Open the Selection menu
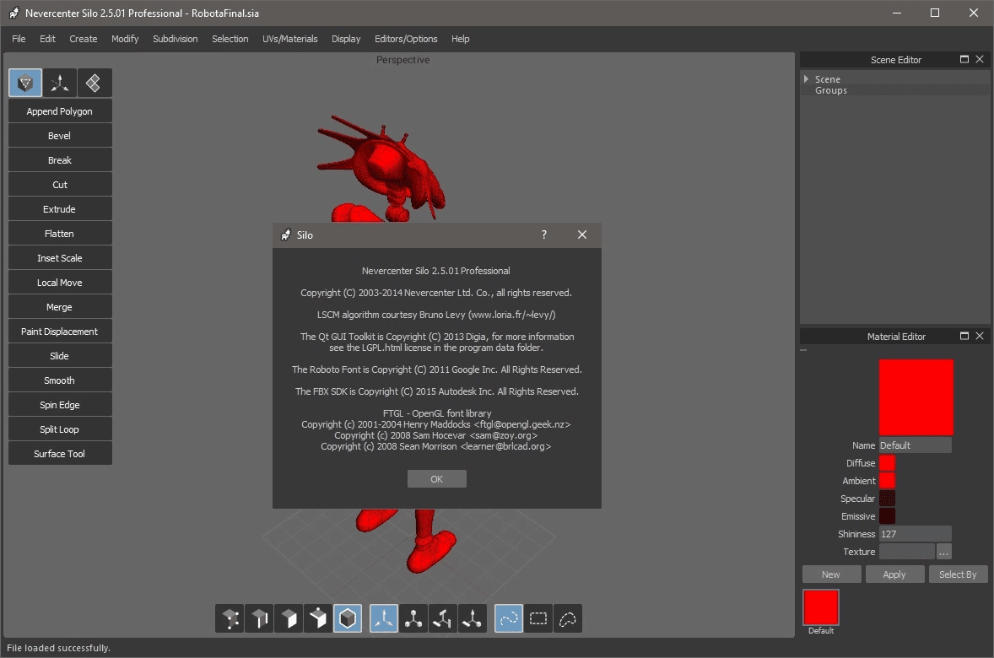The width and height of the screenshot is (994, 658). coord(230,39)
